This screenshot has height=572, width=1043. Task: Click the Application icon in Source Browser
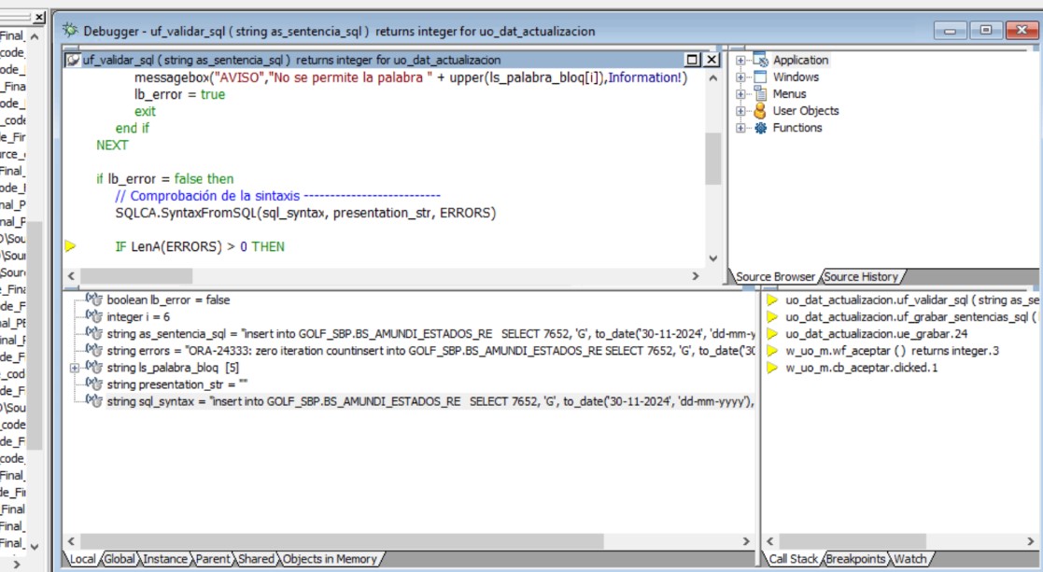pyautogui.click(x=759, y=60)
